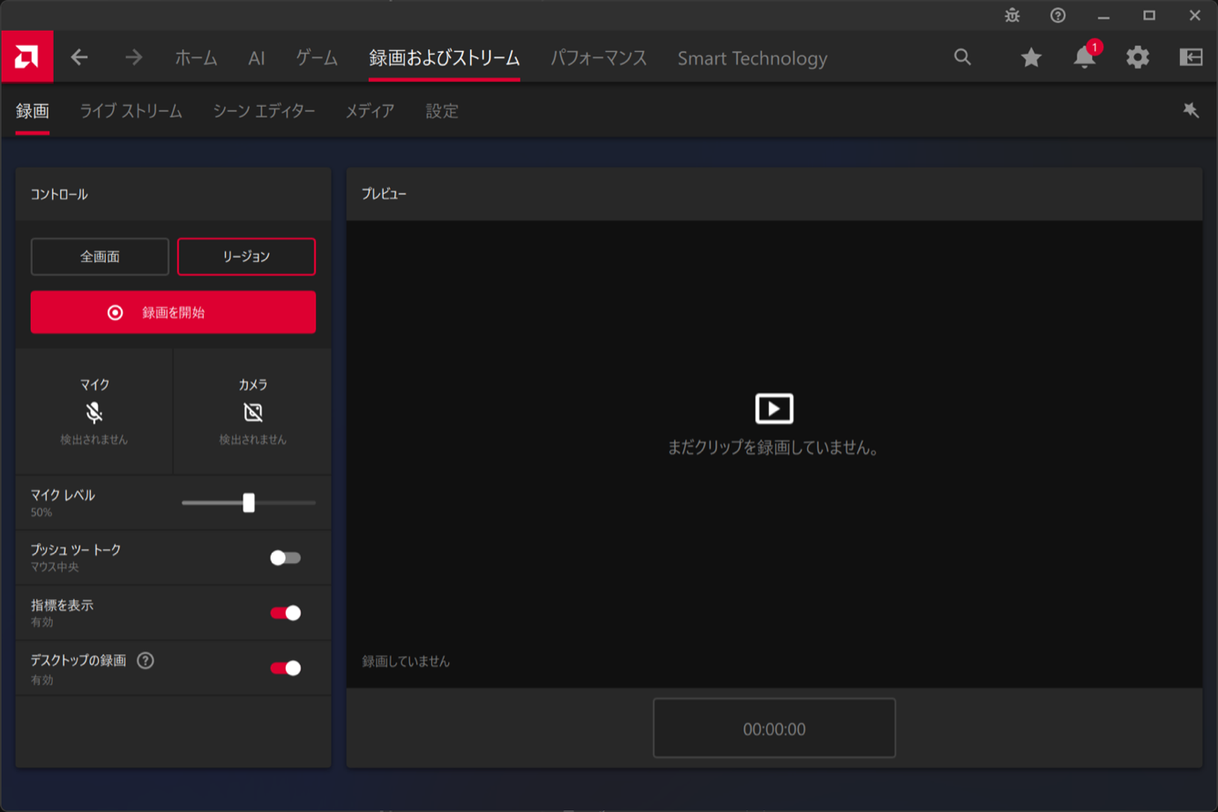Go back with the left arrow
Screen dimensions: 1218x812
pos(79,57)
